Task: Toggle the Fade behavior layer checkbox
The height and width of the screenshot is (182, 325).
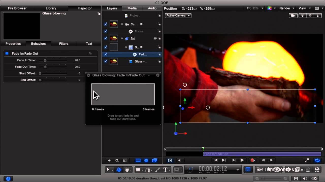Action: click(105, 54)
